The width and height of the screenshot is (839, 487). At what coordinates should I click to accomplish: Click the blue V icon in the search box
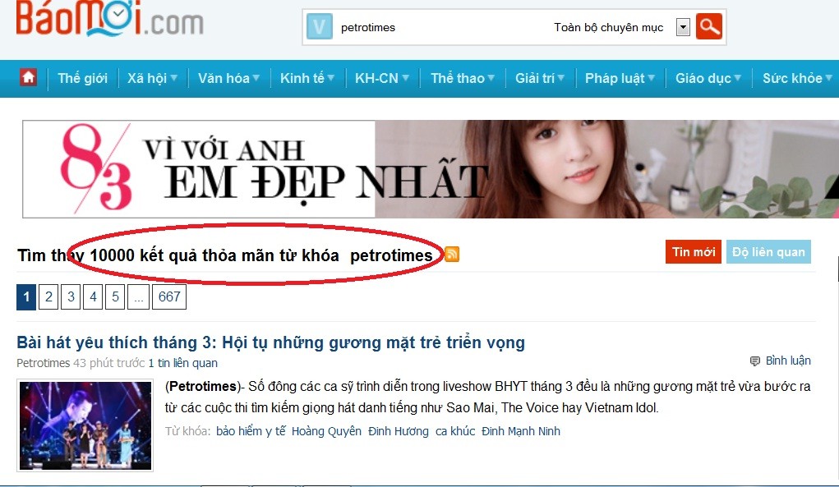[x=320, y=27]
